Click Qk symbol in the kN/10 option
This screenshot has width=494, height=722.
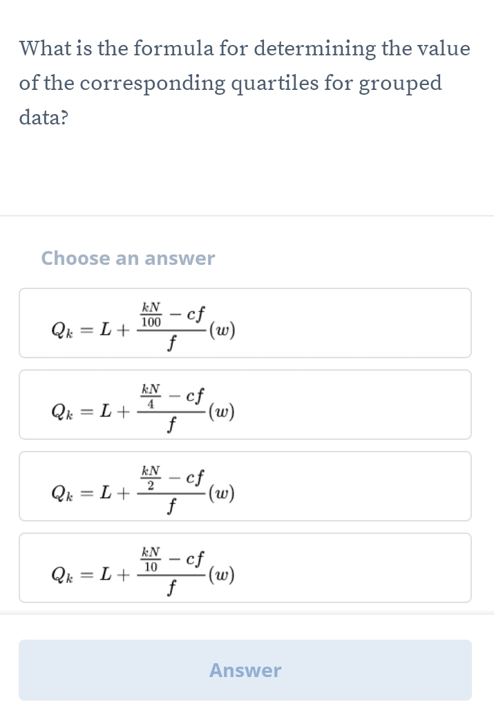(x=63, y=576)
